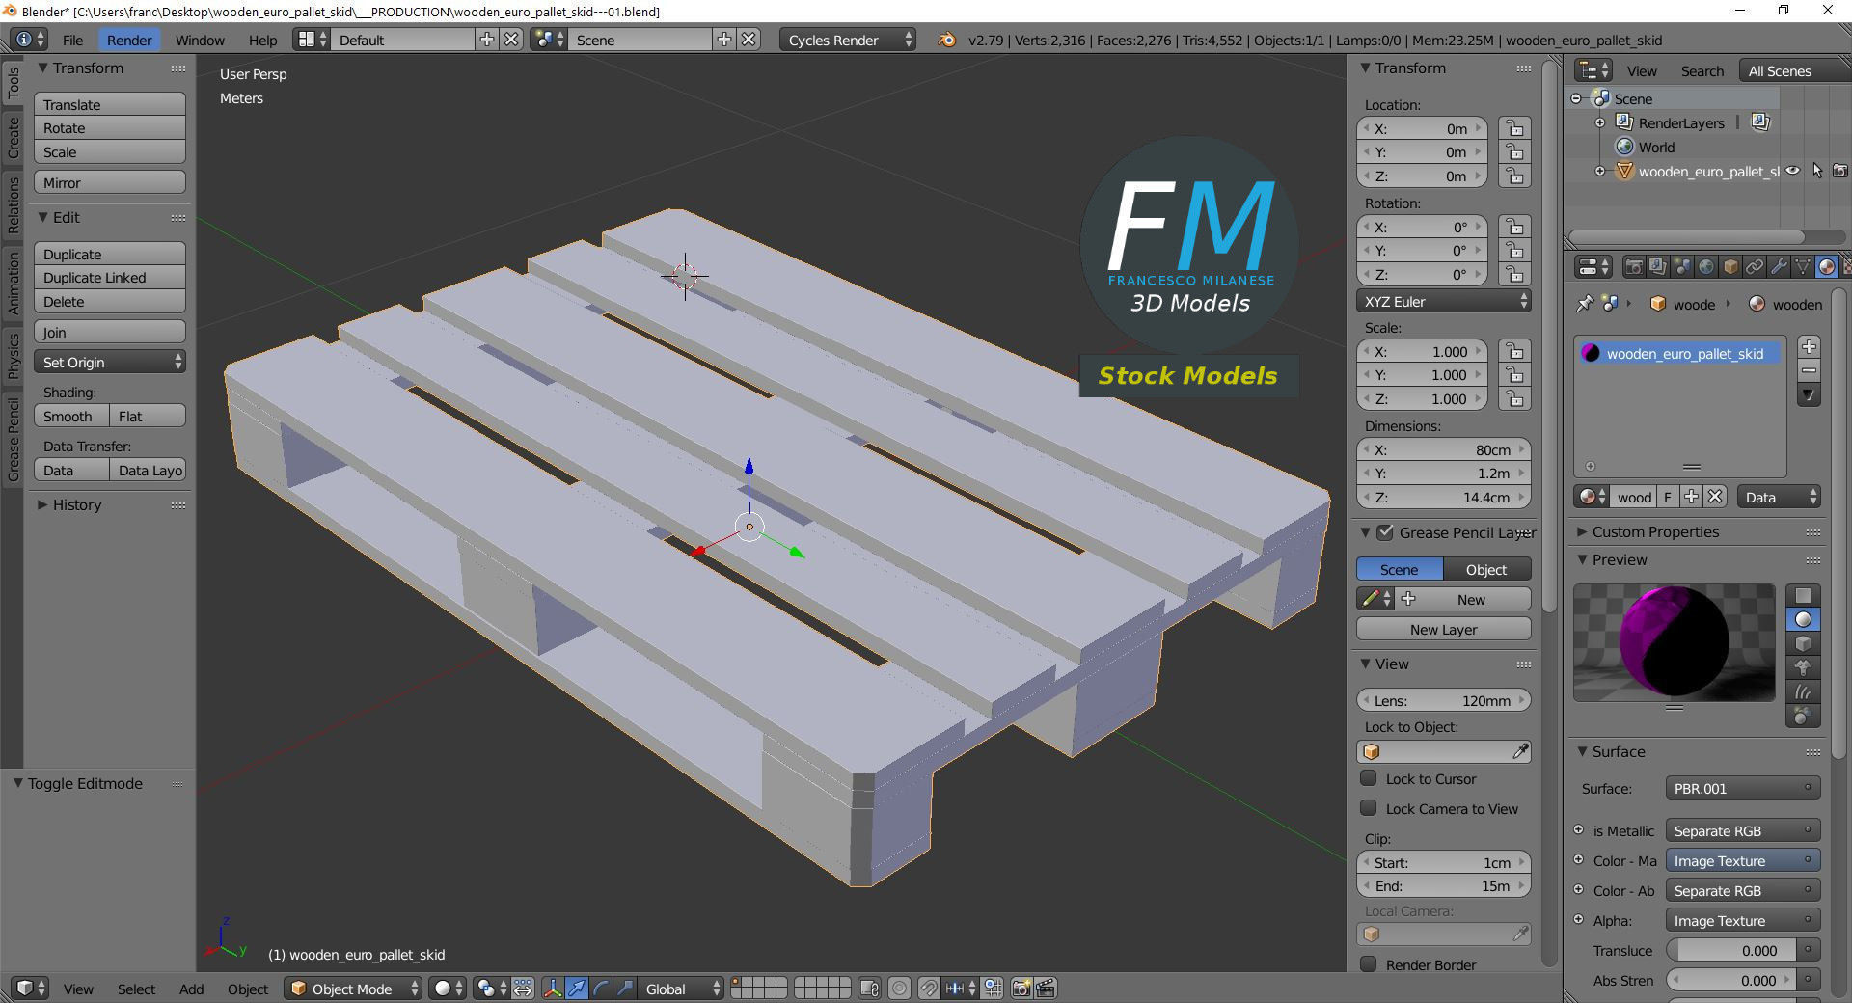Toggle snap magnet in viewport header
The height and width of the screenshot is (1003, 1852).
coord(928,989)
